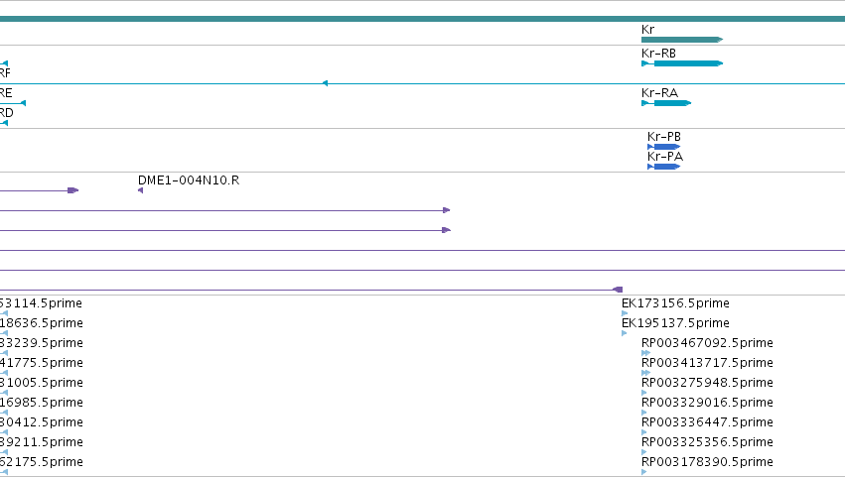Viewport: 845px width, 477px height.
Task: Select the arrowhead of second purple clone line
Action: [446, 210]
